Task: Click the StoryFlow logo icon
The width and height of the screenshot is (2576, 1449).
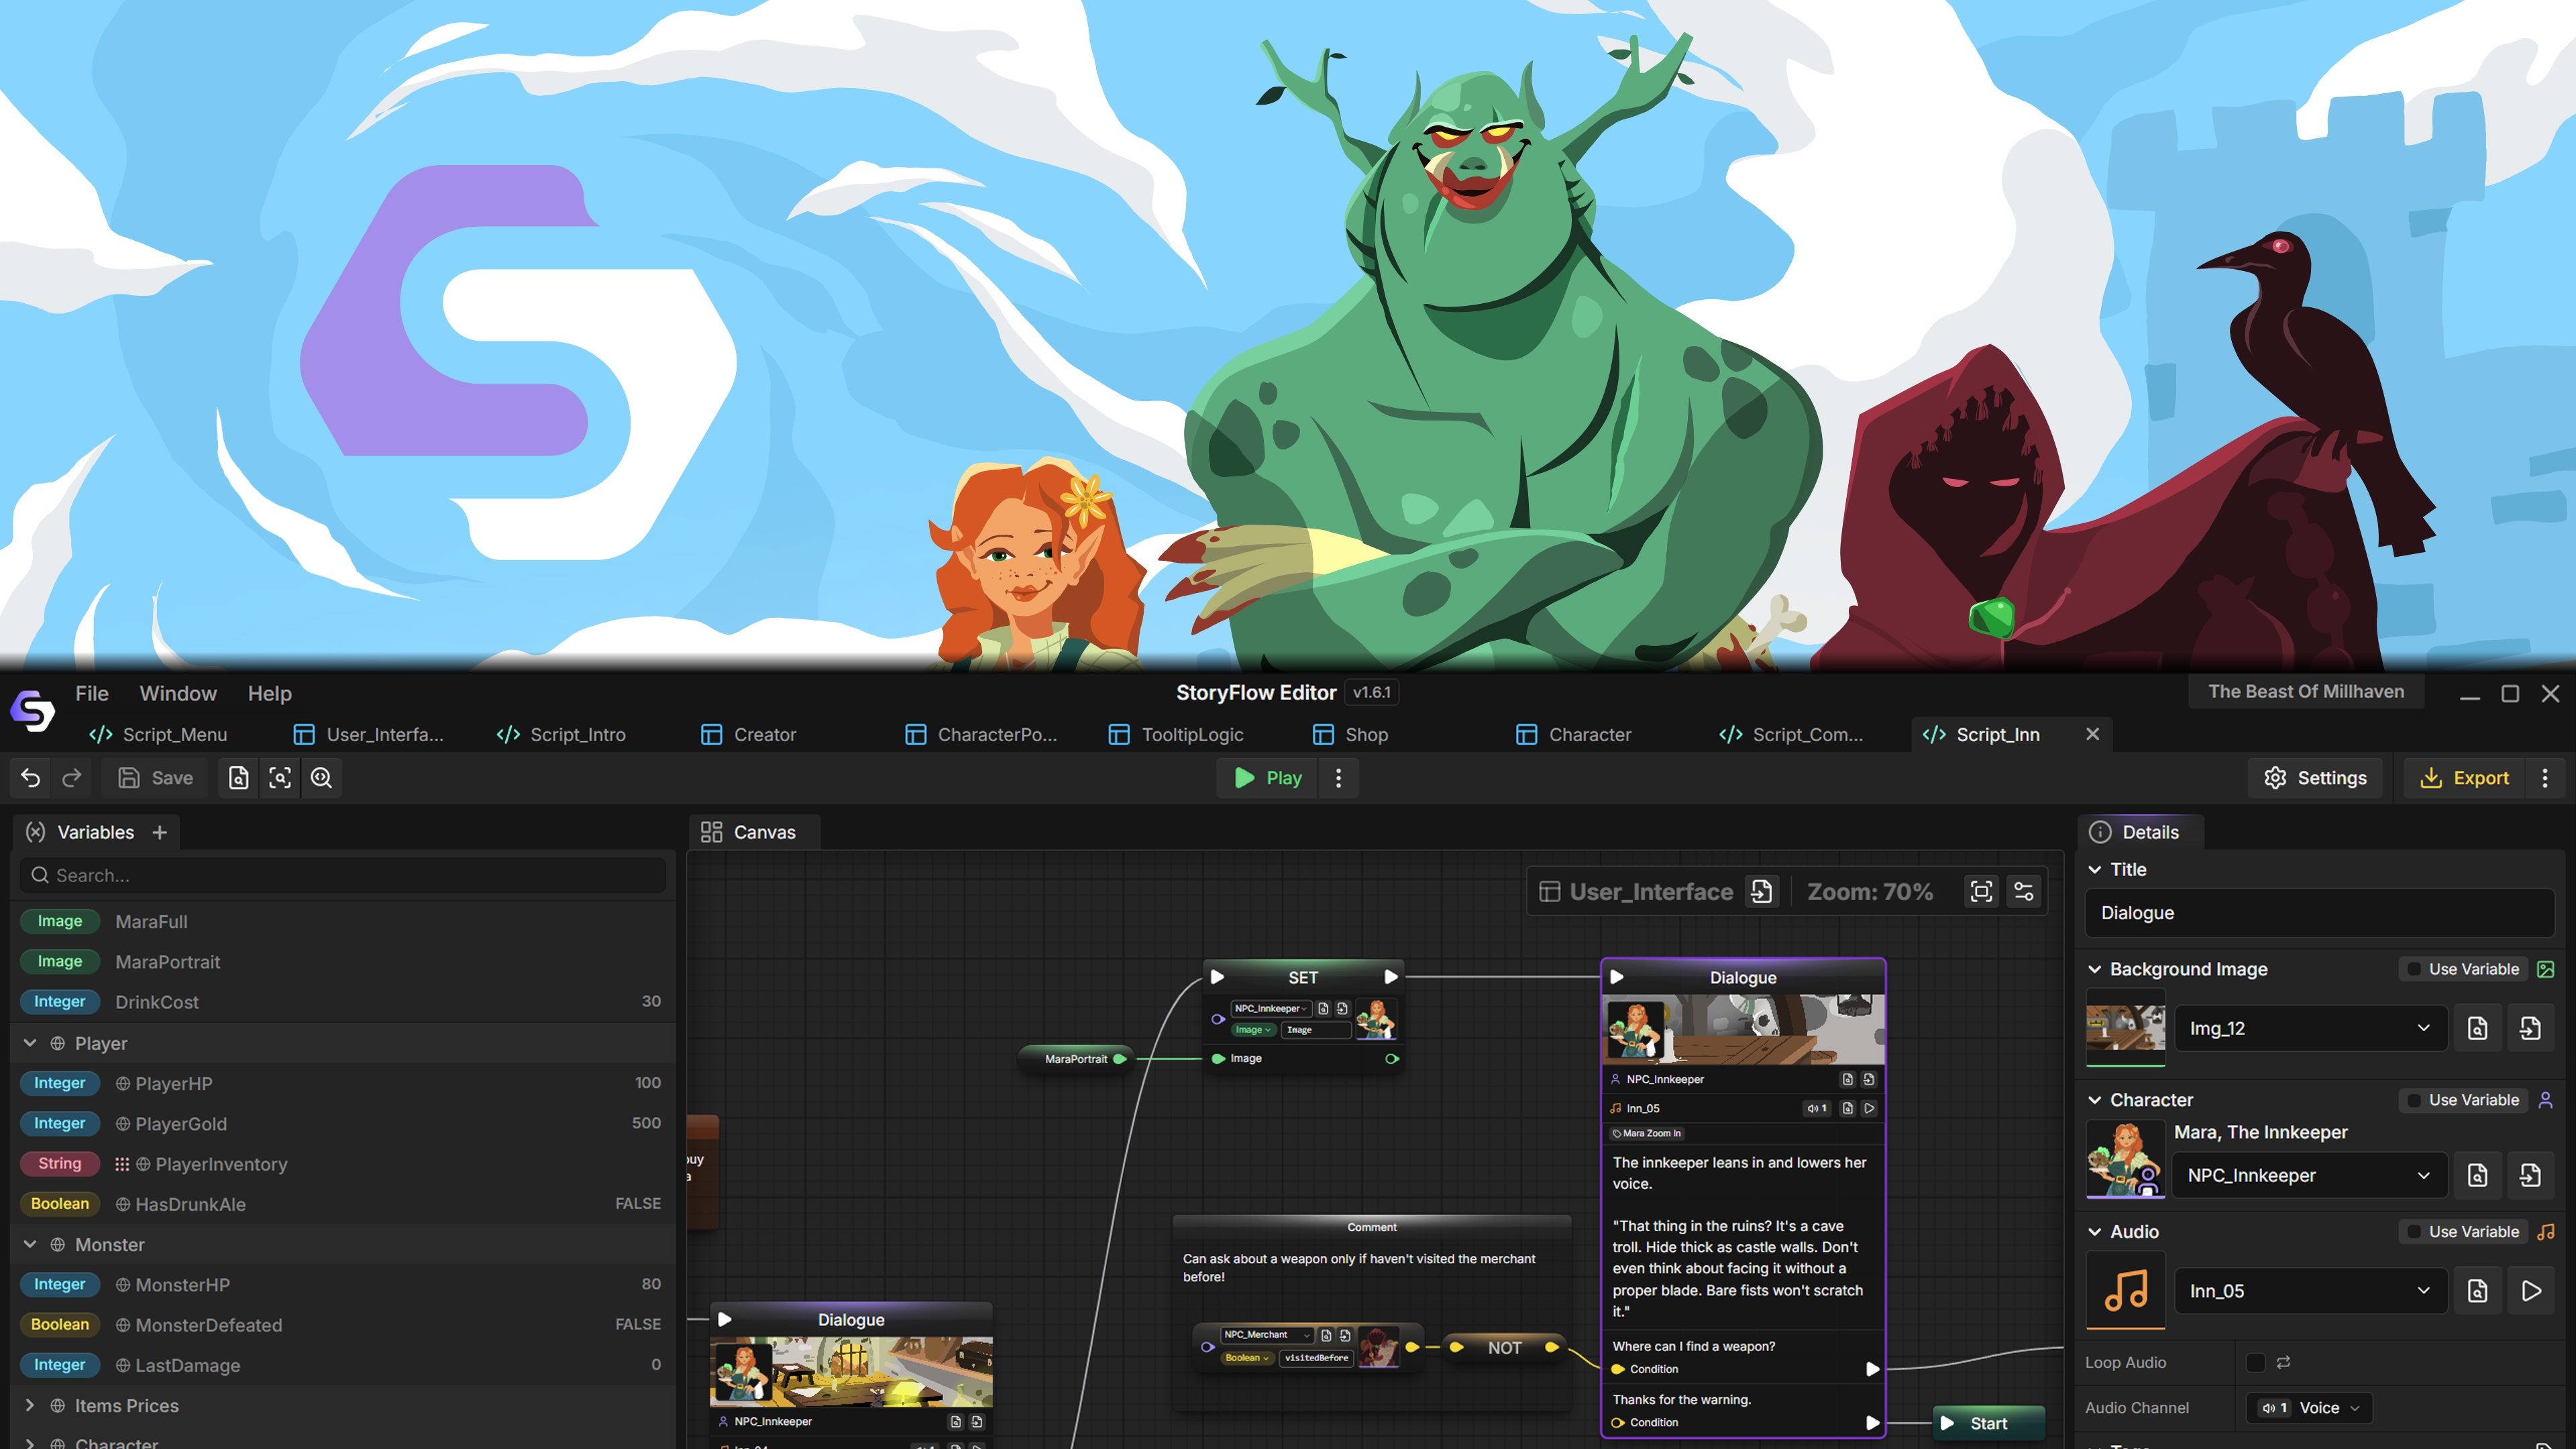Action: tap(33, 712)
